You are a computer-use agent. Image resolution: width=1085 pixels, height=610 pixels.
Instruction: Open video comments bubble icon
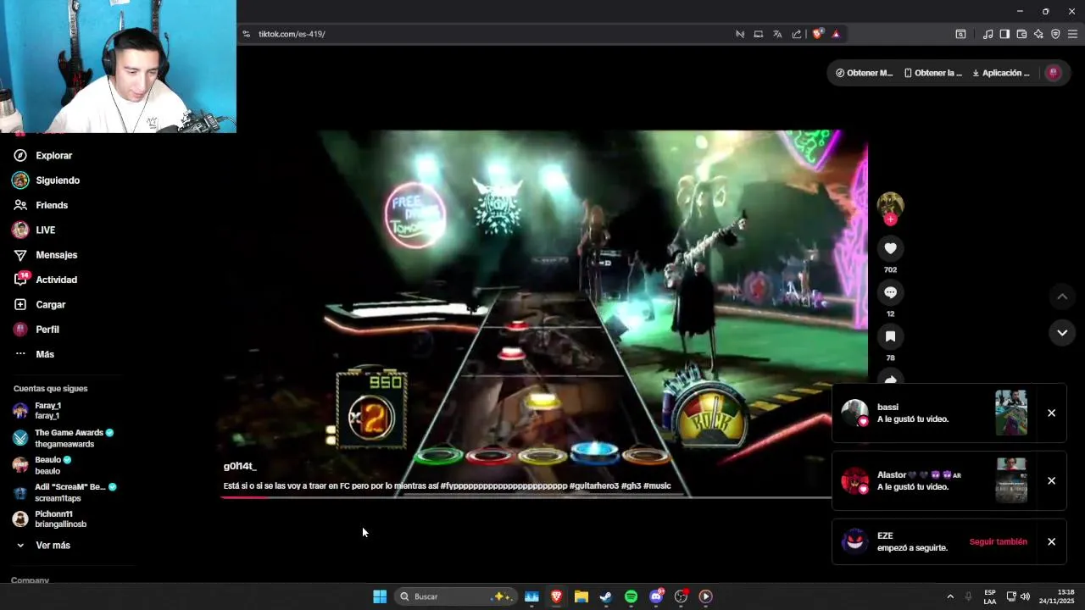click(x=890, y=292)
